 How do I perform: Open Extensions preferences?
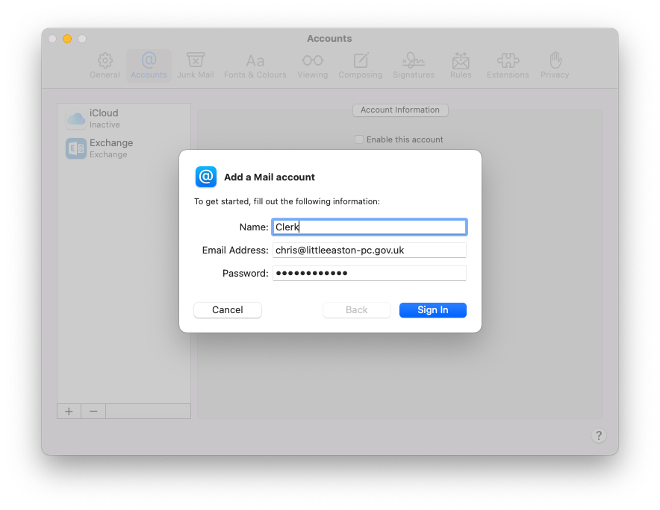click(x=508, y=66)
